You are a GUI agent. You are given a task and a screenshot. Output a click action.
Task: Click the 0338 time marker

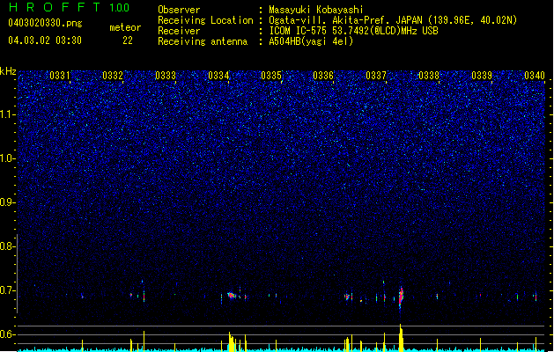429,76
